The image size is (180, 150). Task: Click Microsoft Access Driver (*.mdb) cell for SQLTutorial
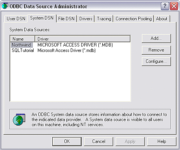pos(66,50)
